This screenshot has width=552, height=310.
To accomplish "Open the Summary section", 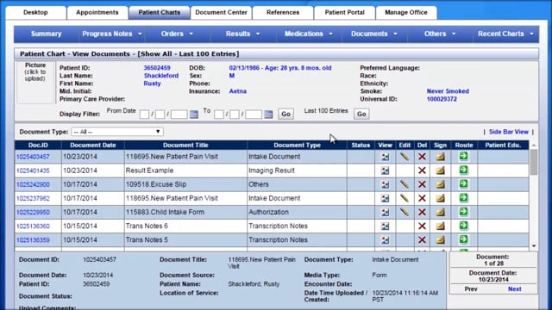I will 46,34.
